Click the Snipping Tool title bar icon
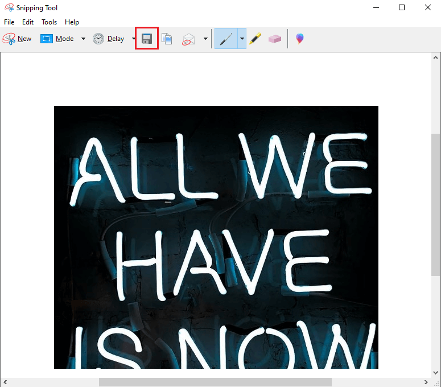 click(9, 8)
